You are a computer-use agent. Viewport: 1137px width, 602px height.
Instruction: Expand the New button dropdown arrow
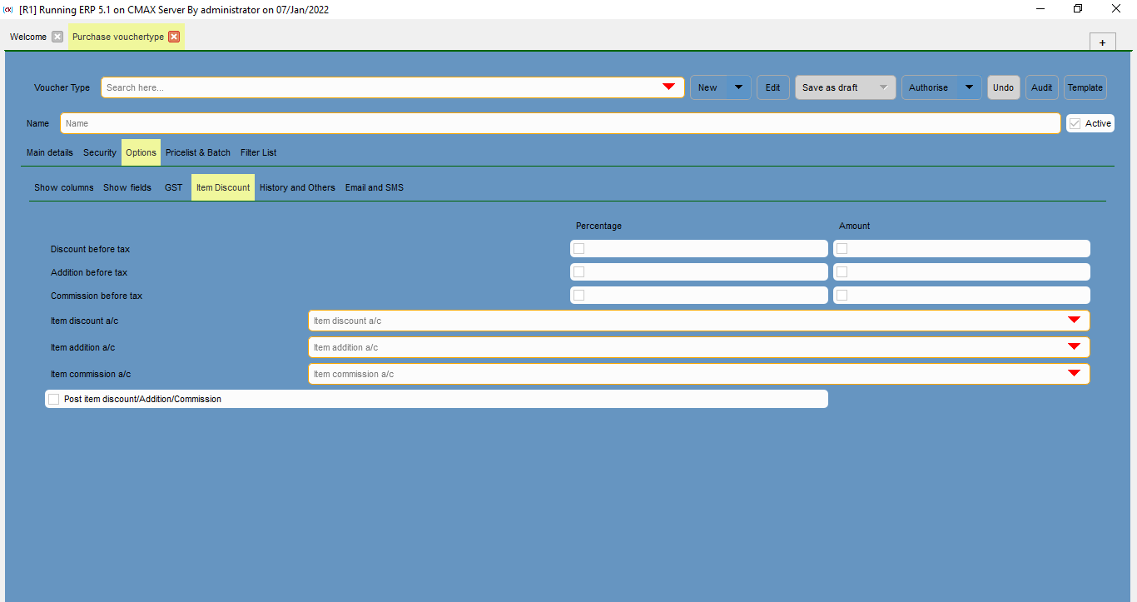pos(738,87)
